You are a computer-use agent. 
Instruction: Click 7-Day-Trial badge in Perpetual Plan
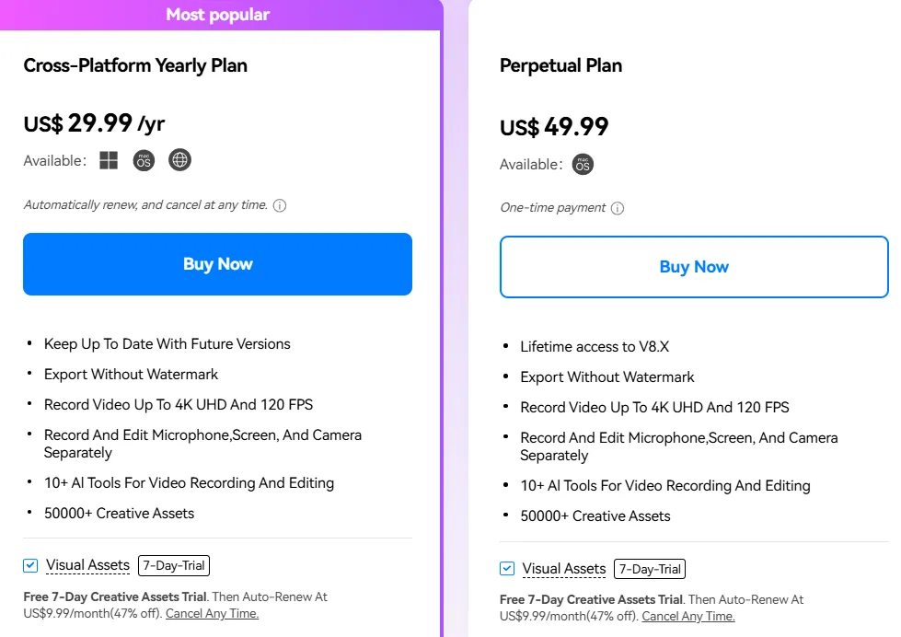click(649, 569)
